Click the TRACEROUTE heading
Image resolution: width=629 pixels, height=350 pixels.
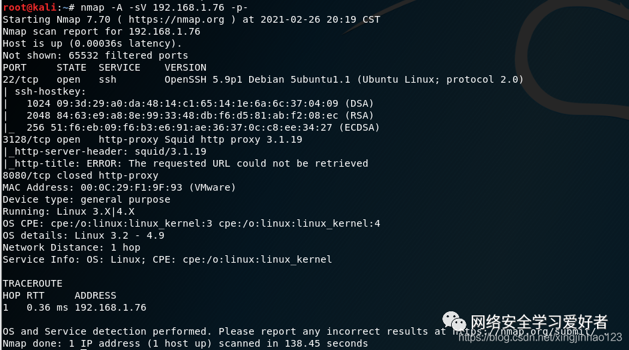click(32, 283)
